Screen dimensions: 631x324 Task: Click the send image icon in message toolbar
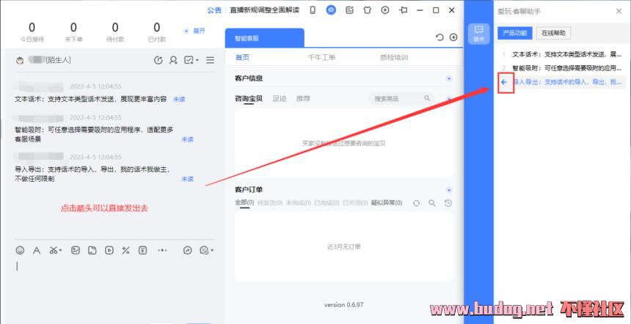pyautogui.click(x=76, y=251)
